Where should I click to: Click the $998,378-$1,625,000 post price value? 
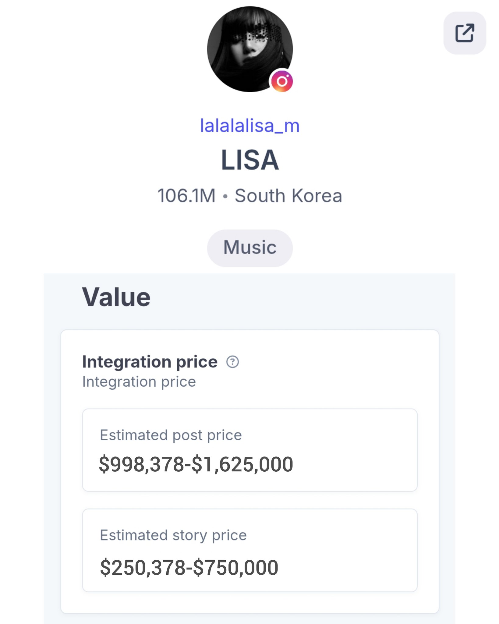pyautogui.click(x=196, y=464)
